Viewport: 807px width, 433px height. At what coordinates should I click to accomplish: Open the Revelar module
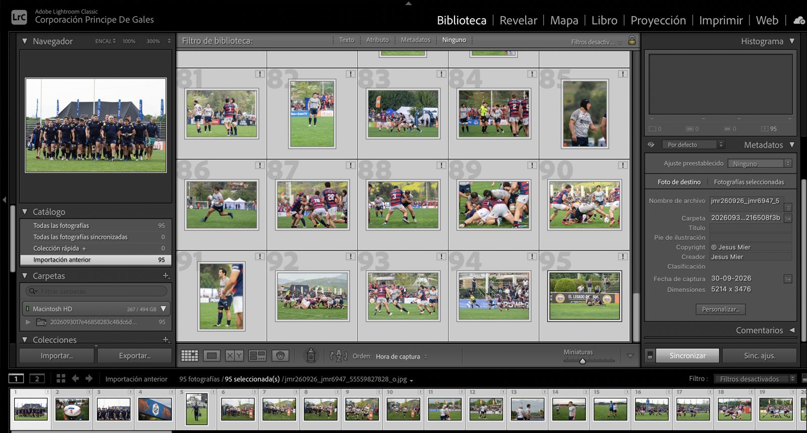point(518,20)
